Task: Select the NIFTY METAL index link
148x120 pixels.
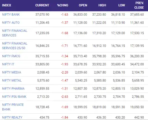Action: [x=12, y=80]
